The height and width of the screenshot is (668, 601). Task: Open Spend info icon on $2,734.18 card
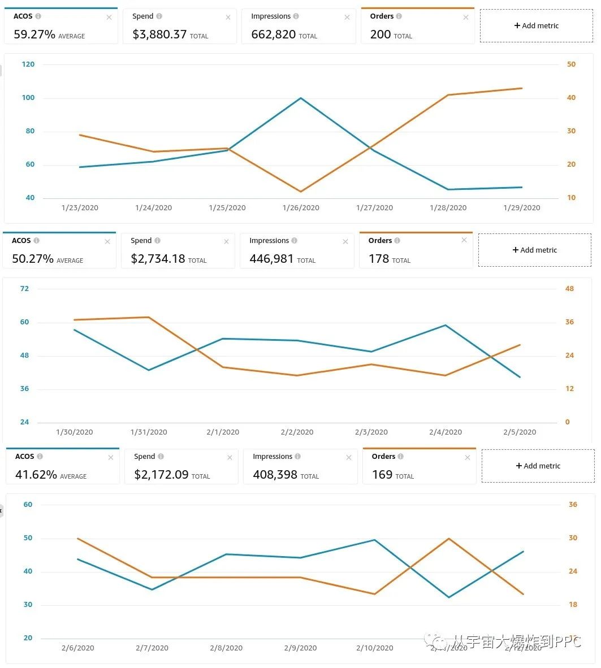click(157, 241)
